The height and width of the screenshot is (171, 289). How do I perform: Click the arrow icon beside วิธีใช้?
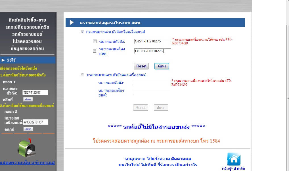3,60
